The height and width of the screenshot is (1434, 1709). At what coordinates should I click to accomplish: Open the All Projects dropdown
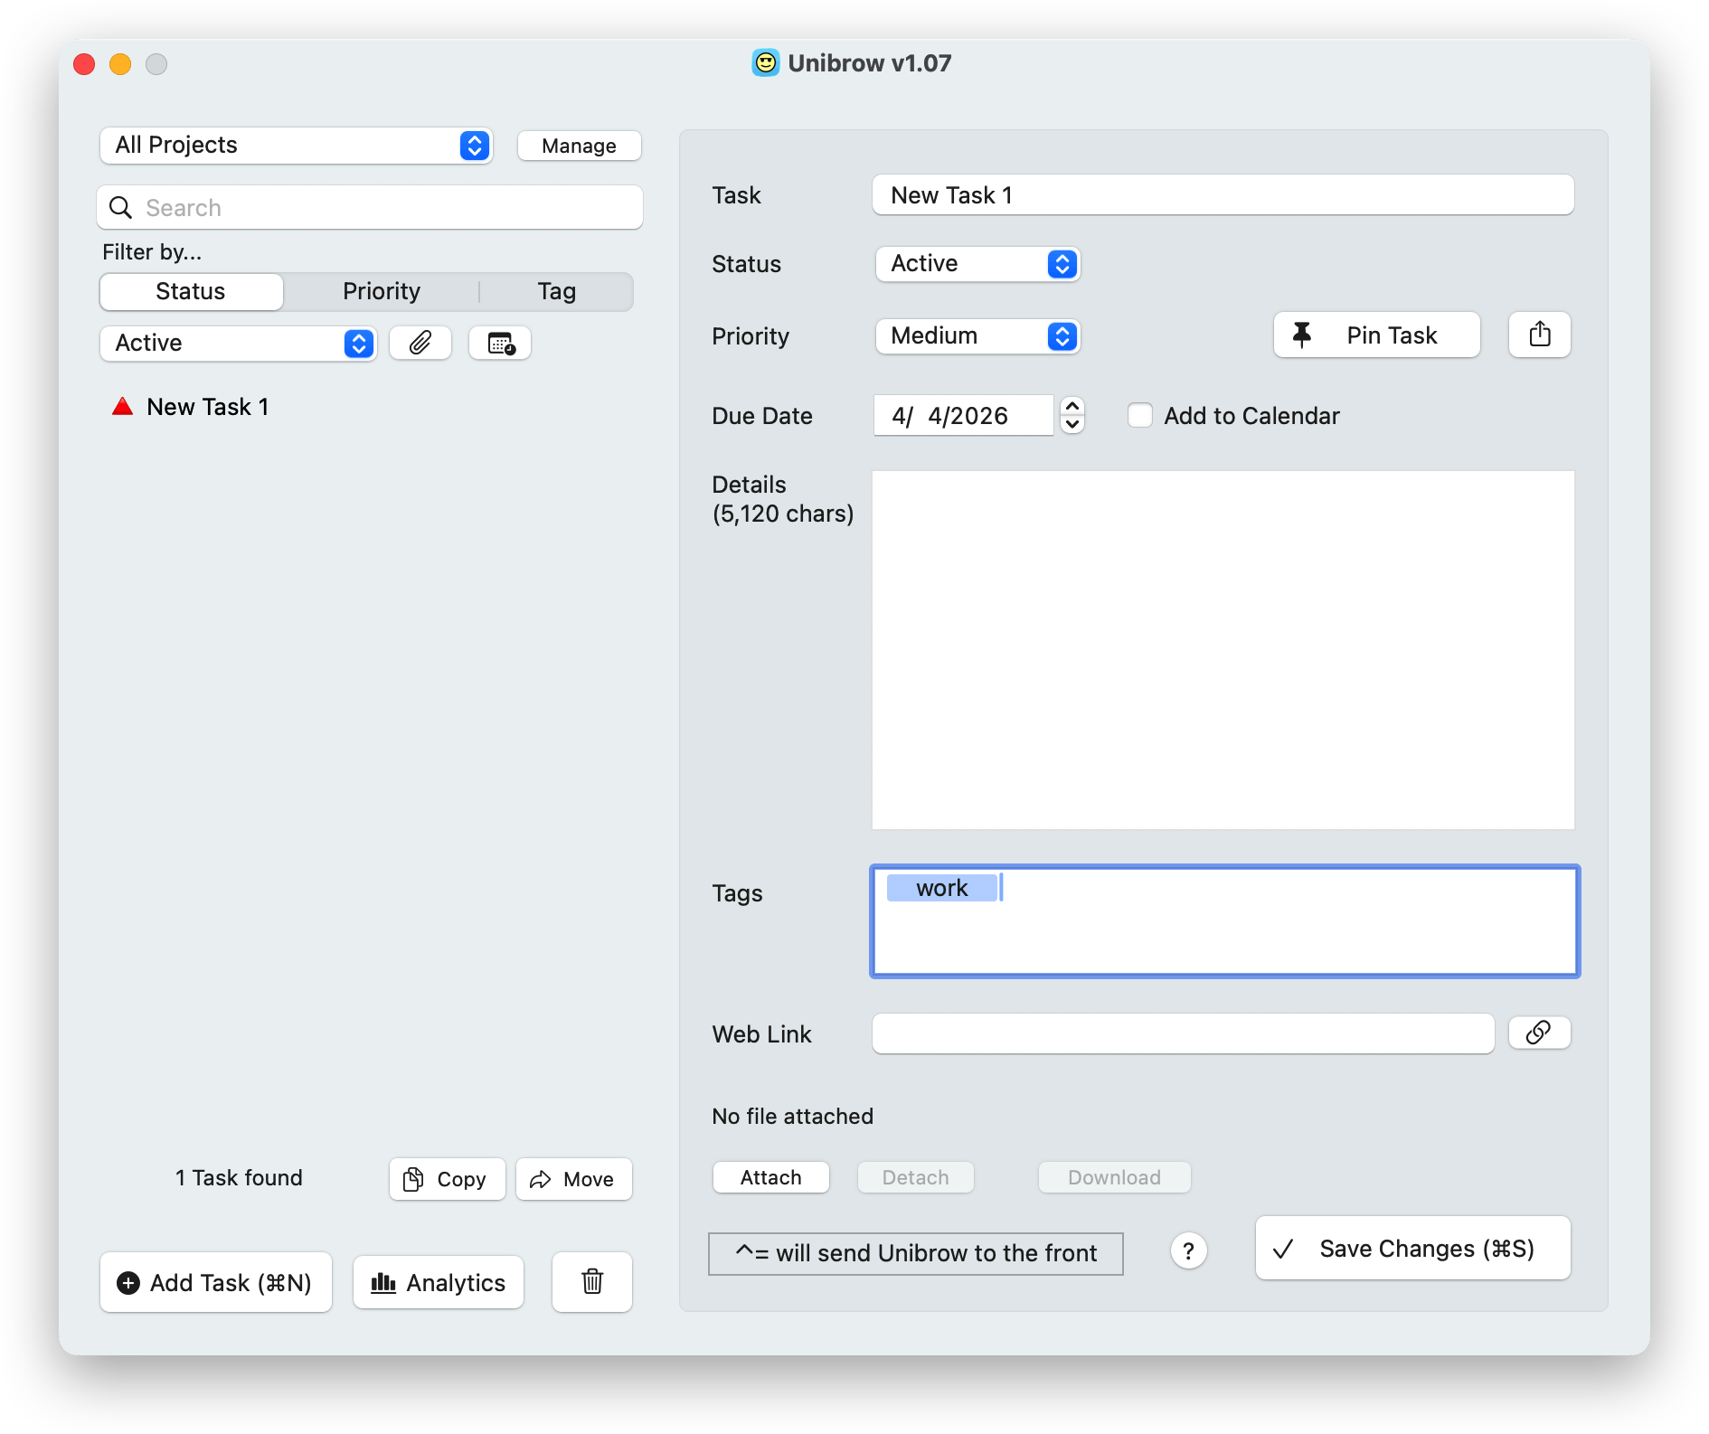(296, 145)
